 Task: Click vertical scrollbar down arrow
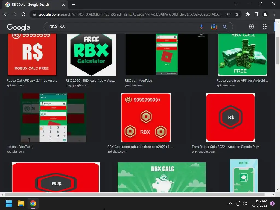(277, 190)
